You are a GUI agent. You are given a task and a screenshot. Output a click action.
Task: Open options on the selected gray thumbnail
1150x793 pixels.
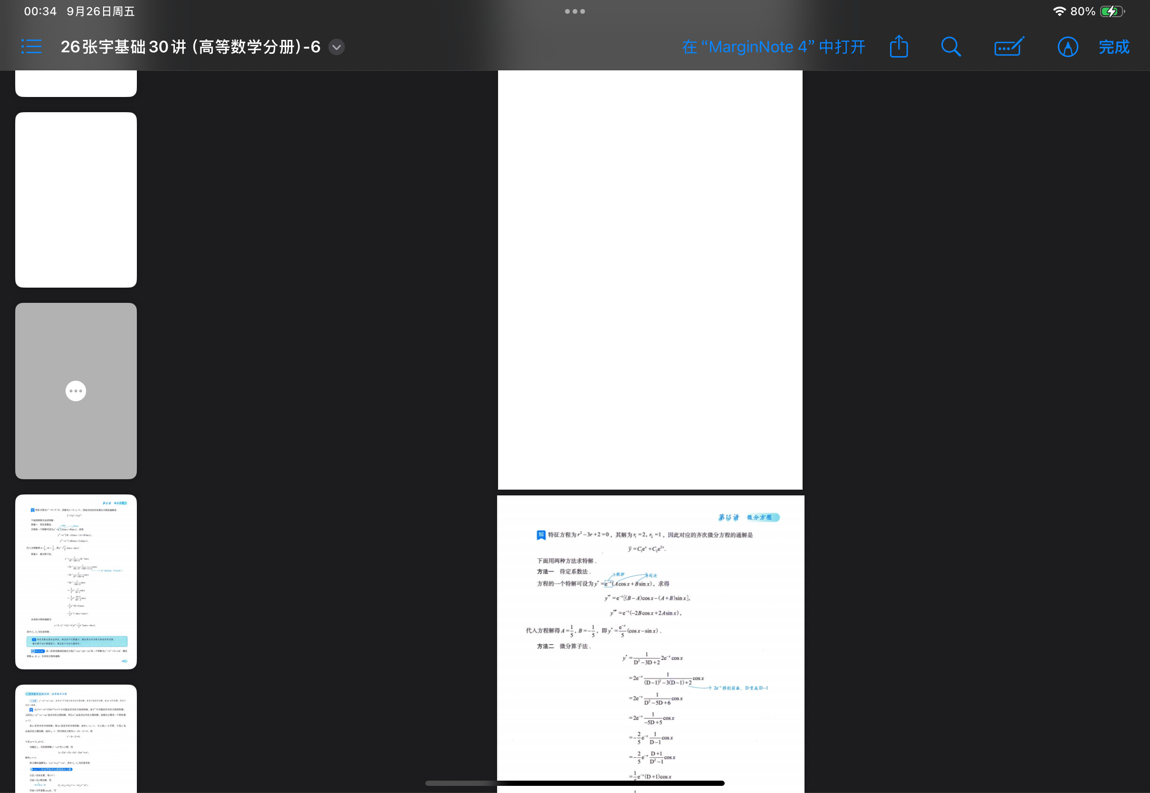76,391
